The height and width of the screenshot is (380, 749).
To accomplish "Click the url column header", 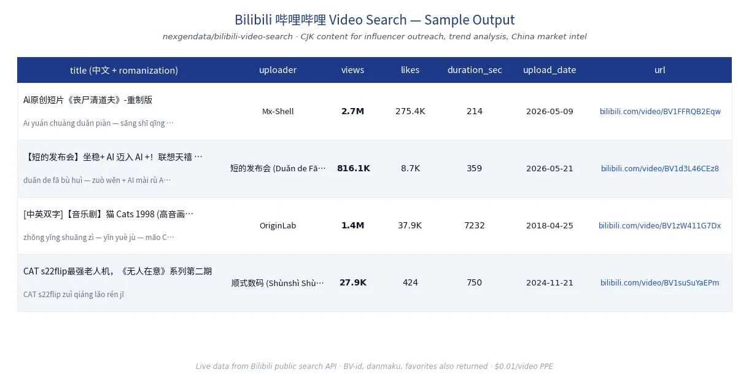I will tap(660, 70).
